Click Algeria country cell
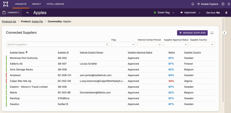 tap(188, 81)
